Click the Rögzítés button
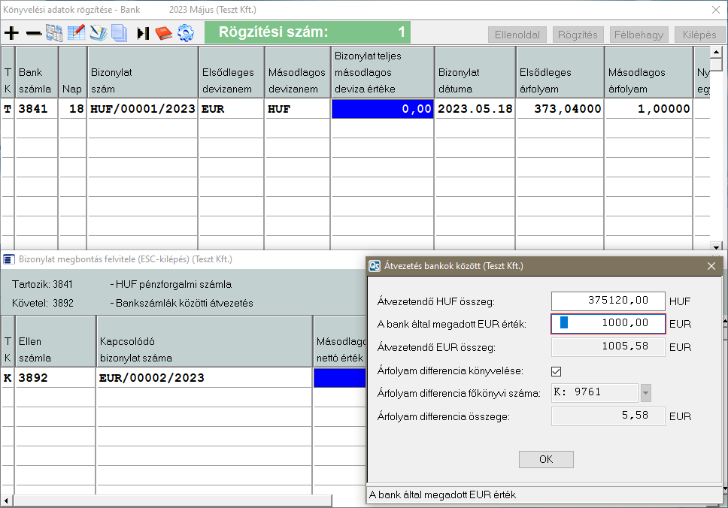 tap(578, 35)
